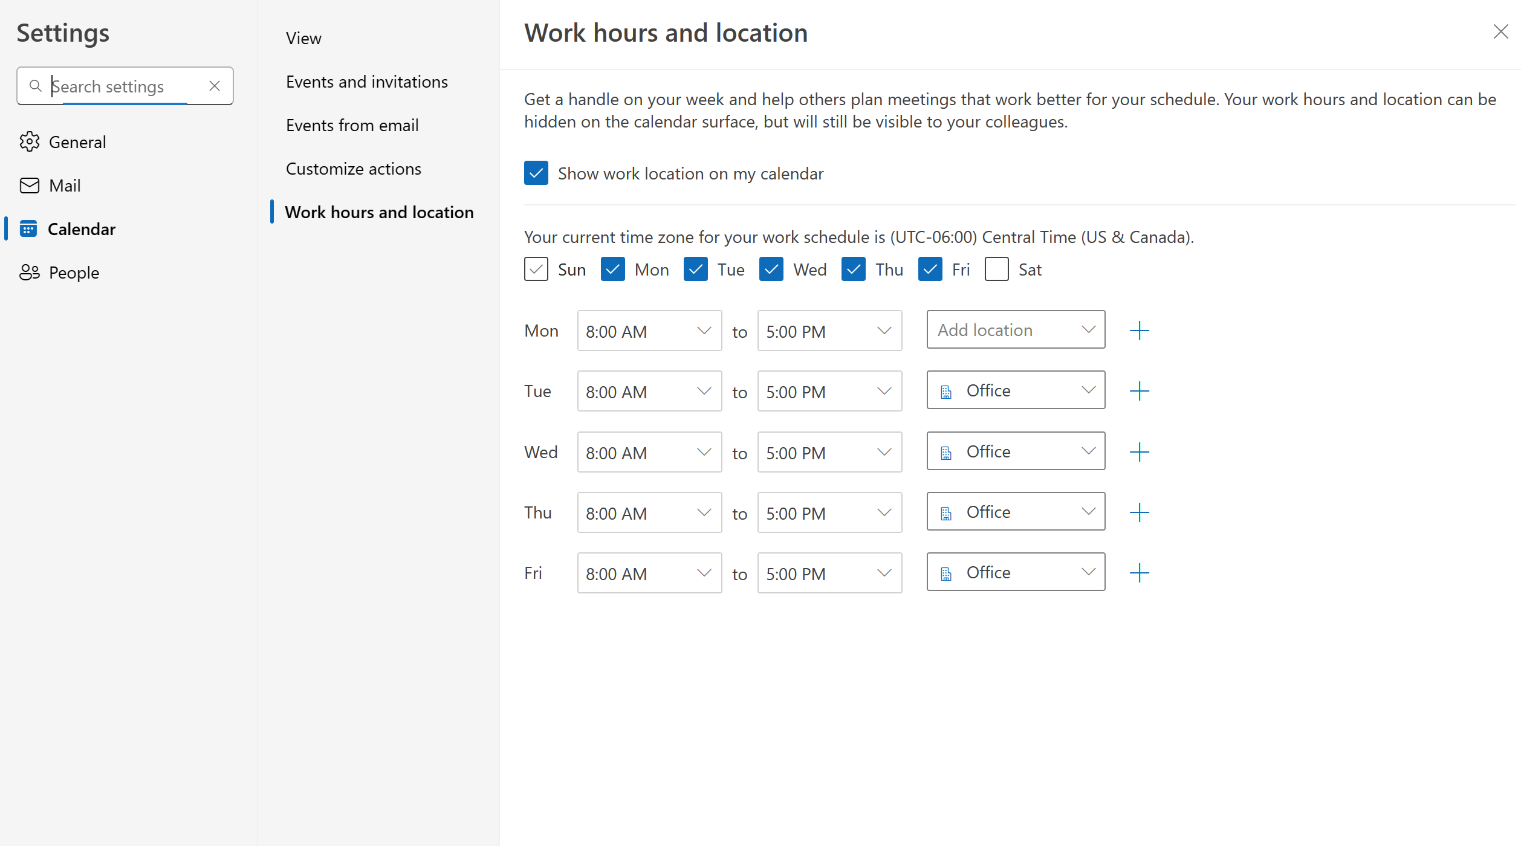Screen dimensions: 1521x846
Task: Open Customize actions settings
Action: pyautogui.click(x=354, y=169)
